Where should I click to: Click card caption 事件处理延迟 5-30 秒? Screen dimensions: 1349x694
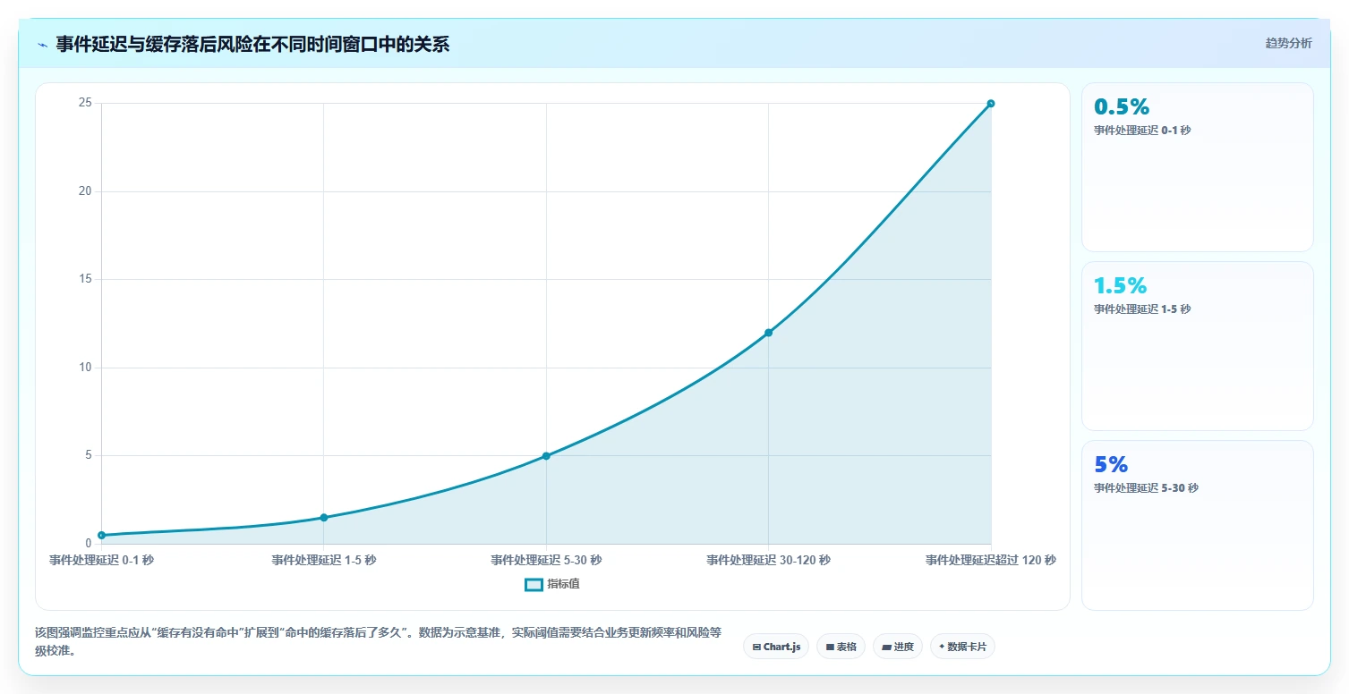tap(1146, 487)
